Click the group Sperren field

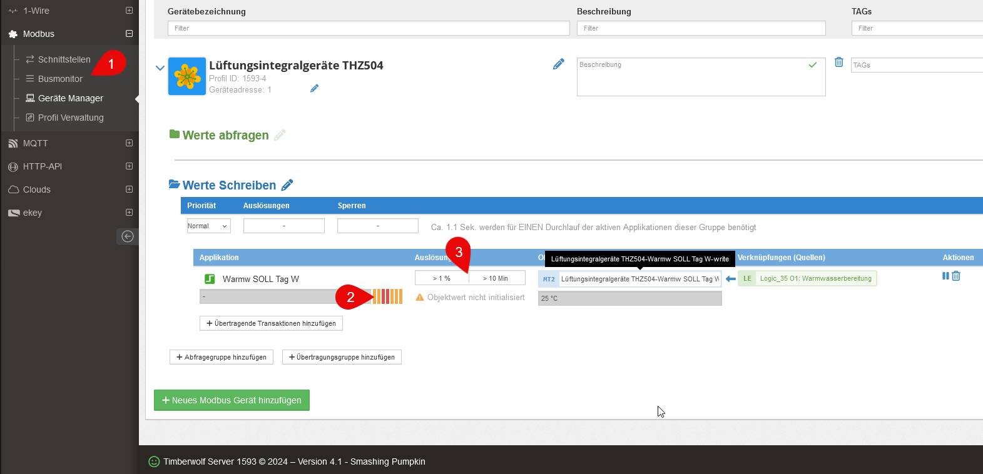(x=378, y=226)
